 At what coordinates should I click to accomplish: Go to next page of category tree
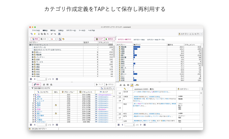(x=53, y=79)
